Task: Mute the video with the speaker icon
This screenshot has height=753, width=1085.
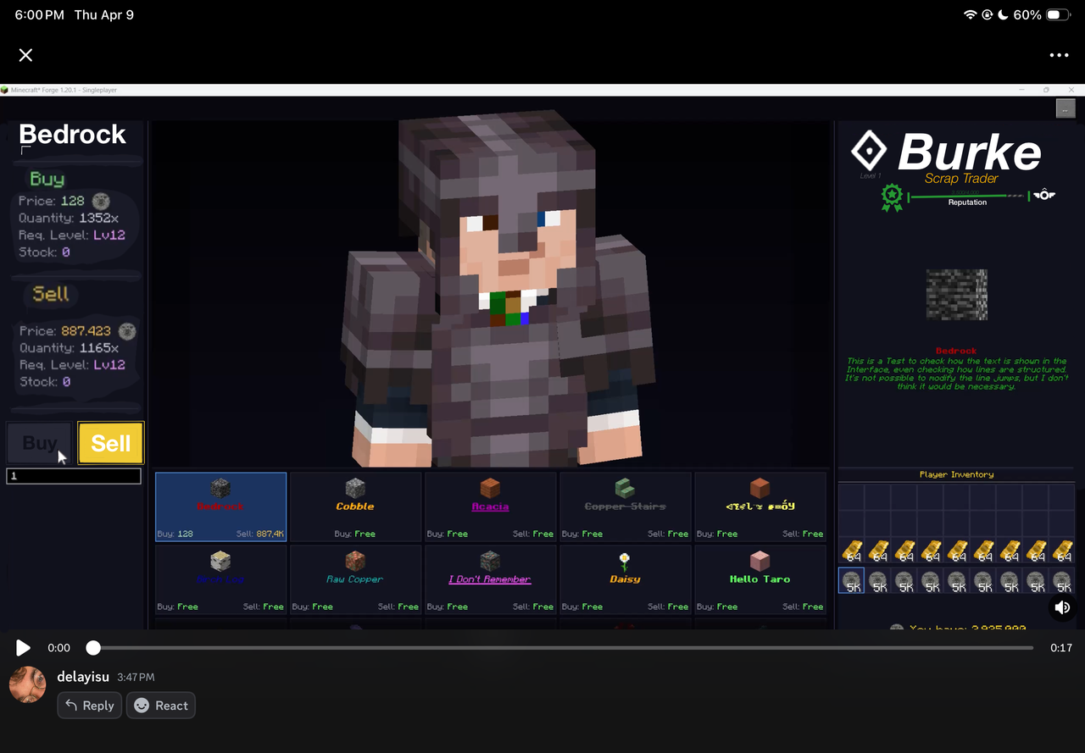Action: click(x=1062, y=607)
